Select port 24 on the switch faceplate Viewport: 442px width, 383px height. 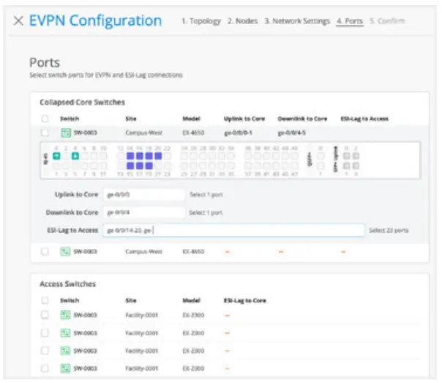184,156
